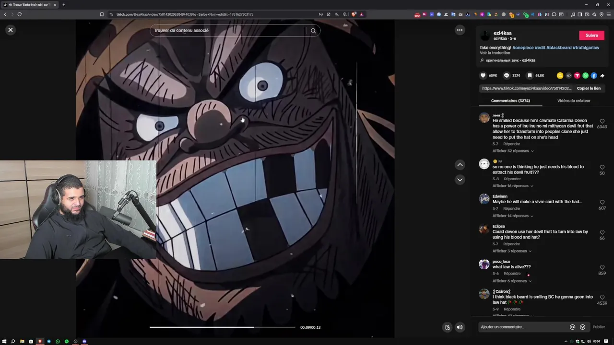Open WhatsApp from the taskbar
Screen dimensions: 614x345
point(58,341)
